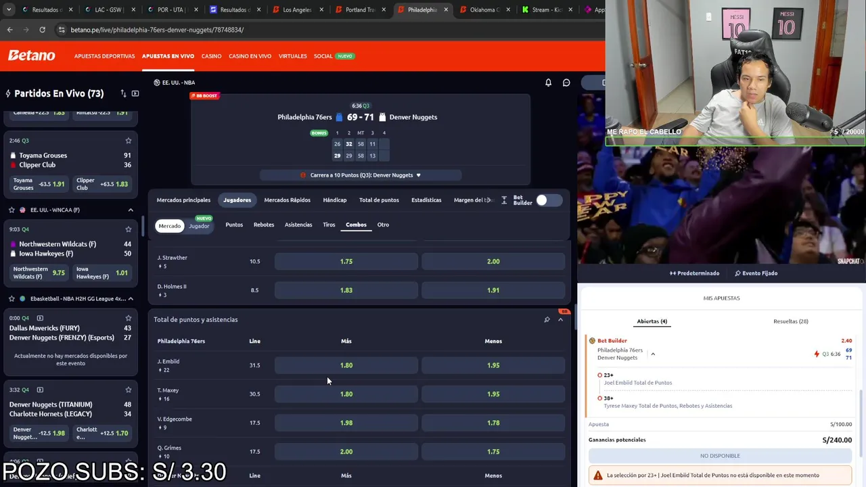Click the stats icon next to Bet Builder

tap(503, 200)
